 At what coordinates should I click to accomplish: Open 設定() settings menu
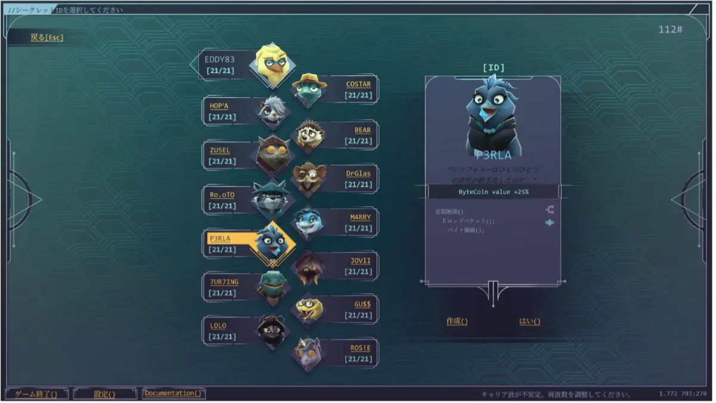pos(104,393)
